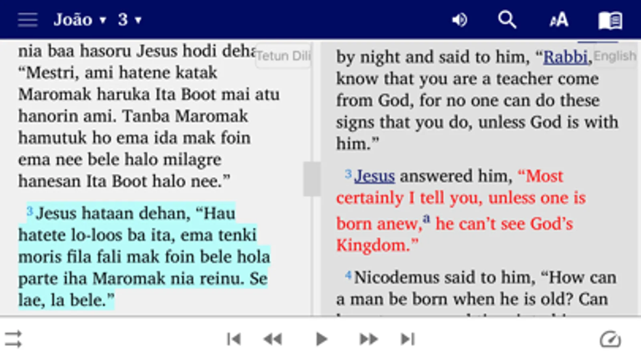
Task: Select the English pane label
Action: [615, 56]
